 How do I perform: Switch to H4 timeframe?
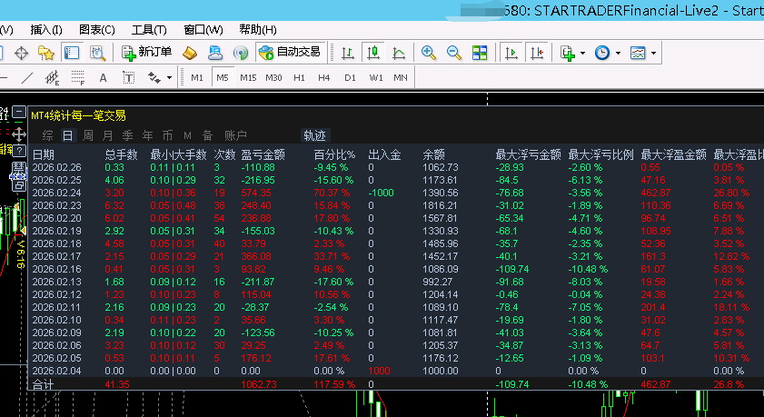tap(324, 77)
